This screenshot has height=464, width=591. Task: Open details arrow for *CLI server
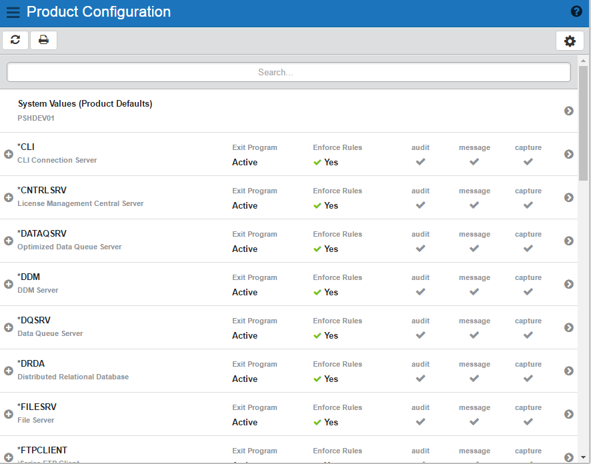(568, 154)
